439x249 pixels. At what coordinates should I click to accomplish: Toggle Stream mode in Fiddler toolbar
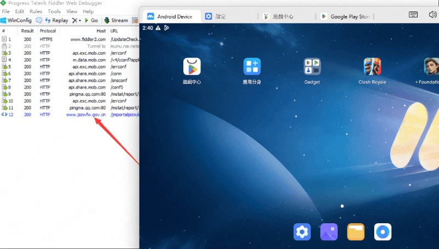tap(116, 20)
